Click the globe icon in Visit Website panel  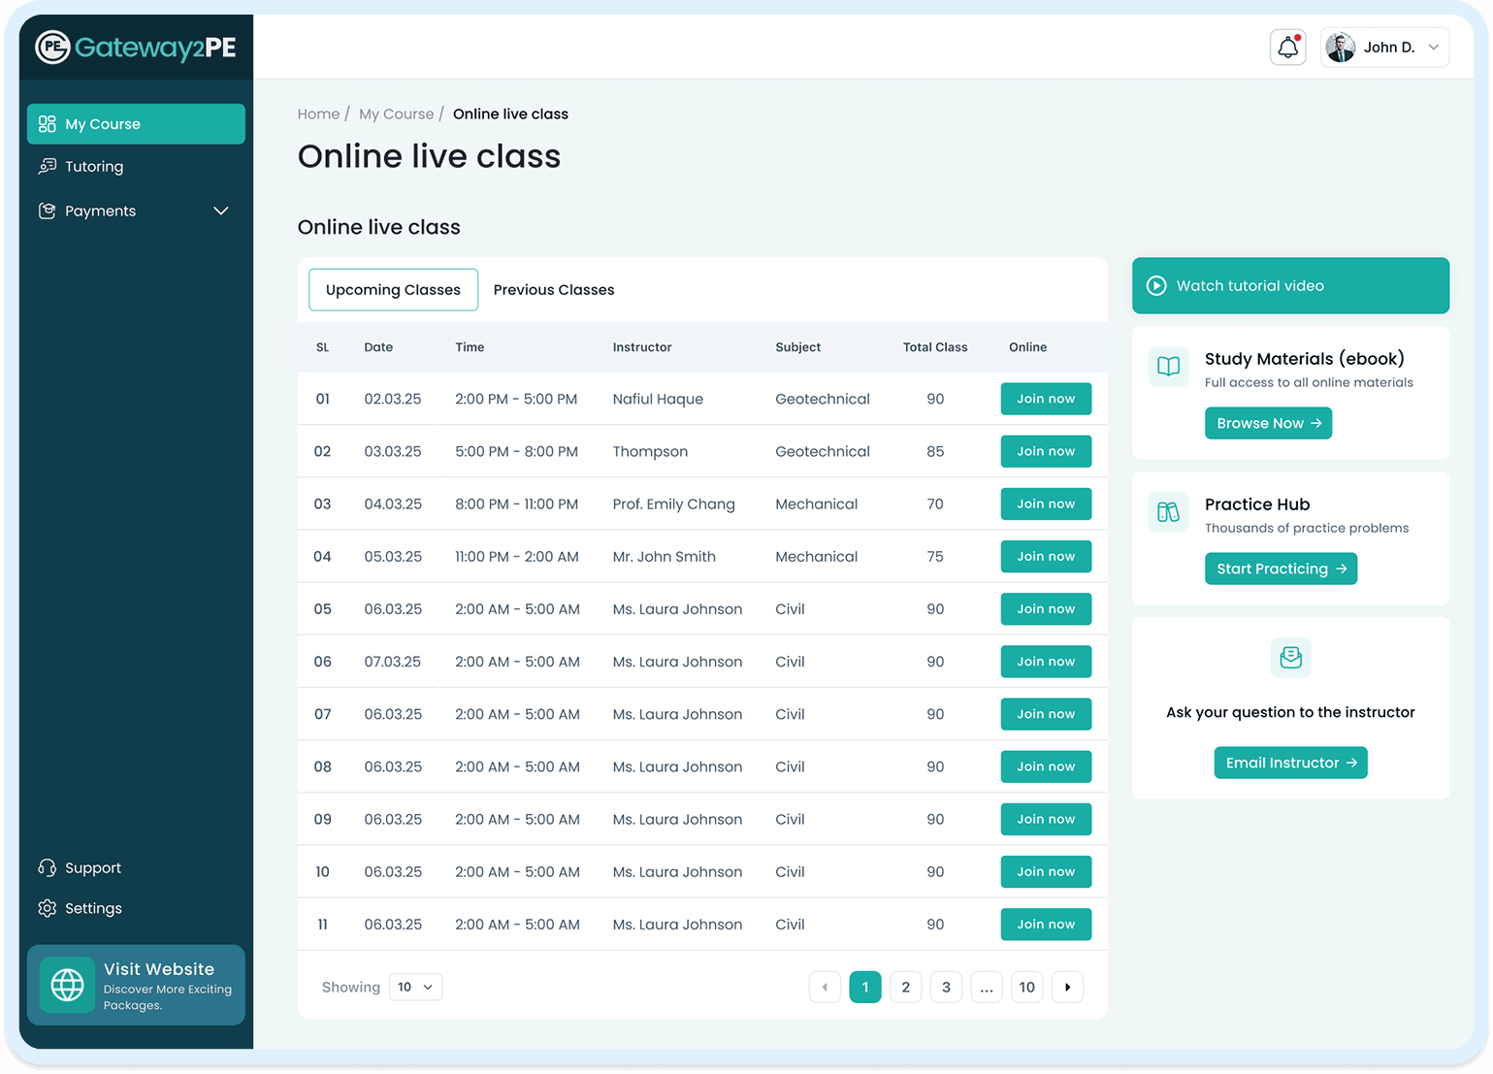point(67,985)
